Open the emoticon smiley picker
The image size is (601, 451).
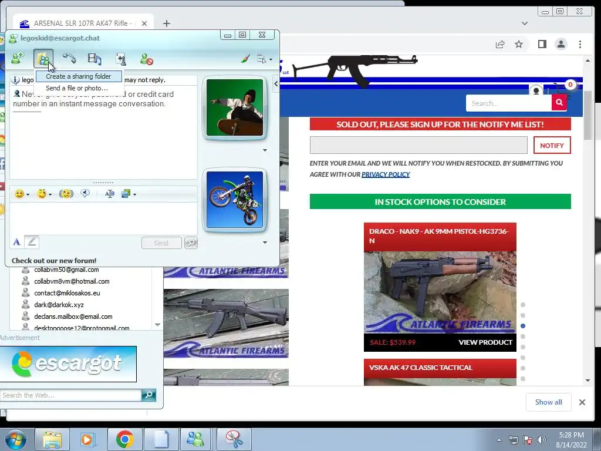(x=22, y=194)
